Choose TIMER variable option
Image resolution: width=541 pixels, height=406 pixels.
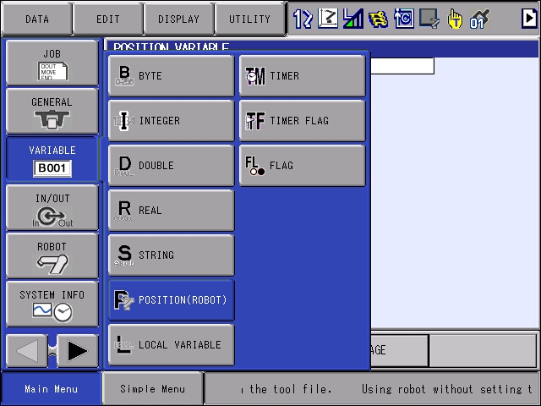coord(303,76)
